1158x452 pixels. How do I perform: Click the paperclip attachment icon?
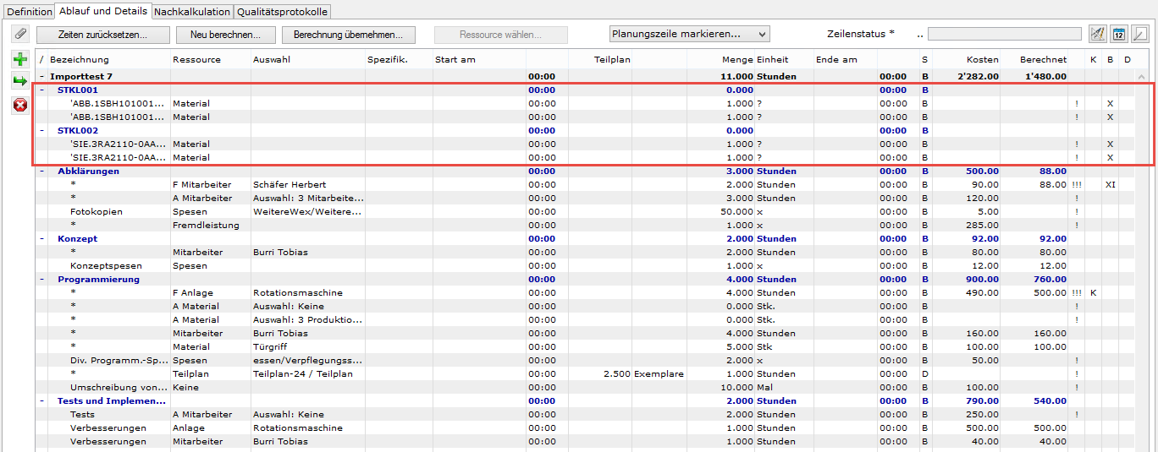[20, 35]
